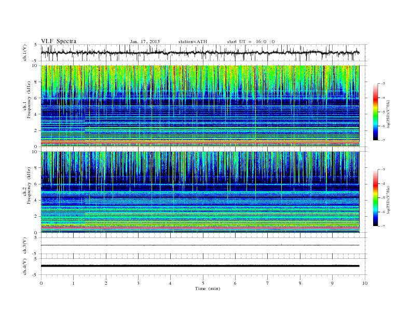
Task: Click inside the ch.2 spectrogram panel
Action: pyautogui.click(x=200, y=192)
